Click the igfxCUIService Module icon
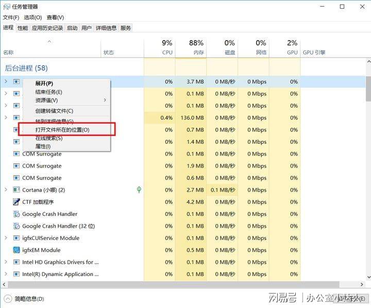This screenshot has width=371, height=308. [x=16, y=238]
